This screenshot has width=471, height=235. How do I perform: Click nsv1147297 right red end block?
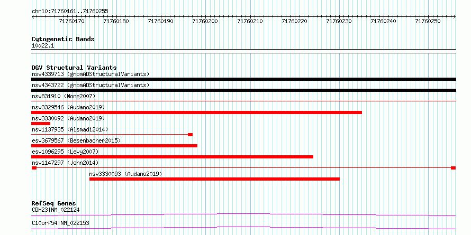click(454, 168)
